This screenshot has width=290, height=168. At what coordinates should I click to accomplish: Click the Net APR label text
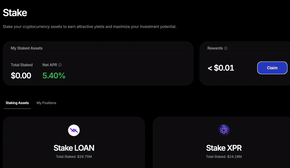[x=50, y=65]
